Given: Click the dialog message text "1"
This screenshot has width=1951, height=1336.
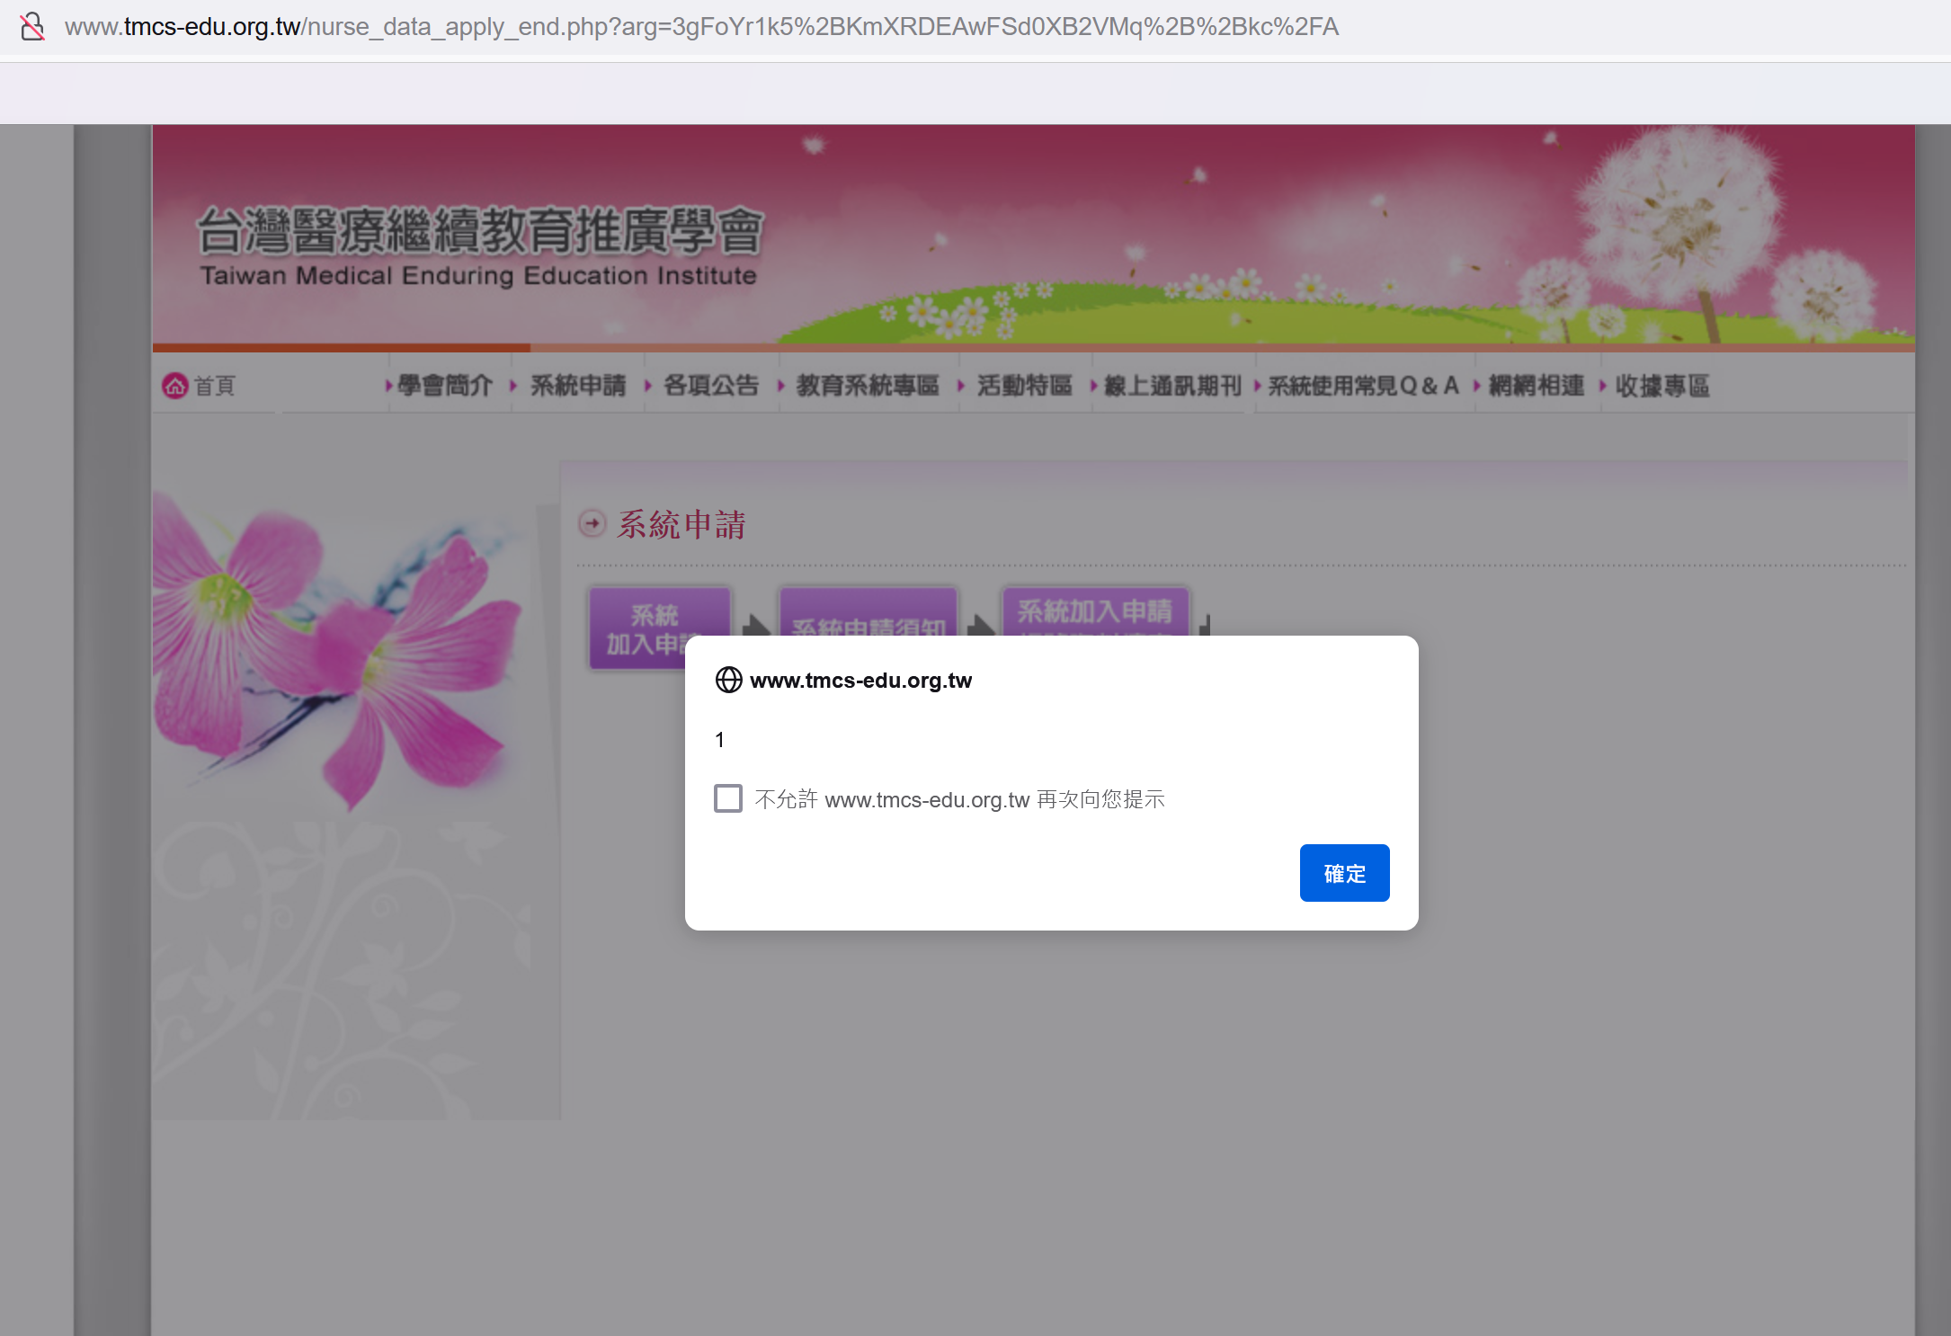Looking at the screenshot, I should coord(719,740).
